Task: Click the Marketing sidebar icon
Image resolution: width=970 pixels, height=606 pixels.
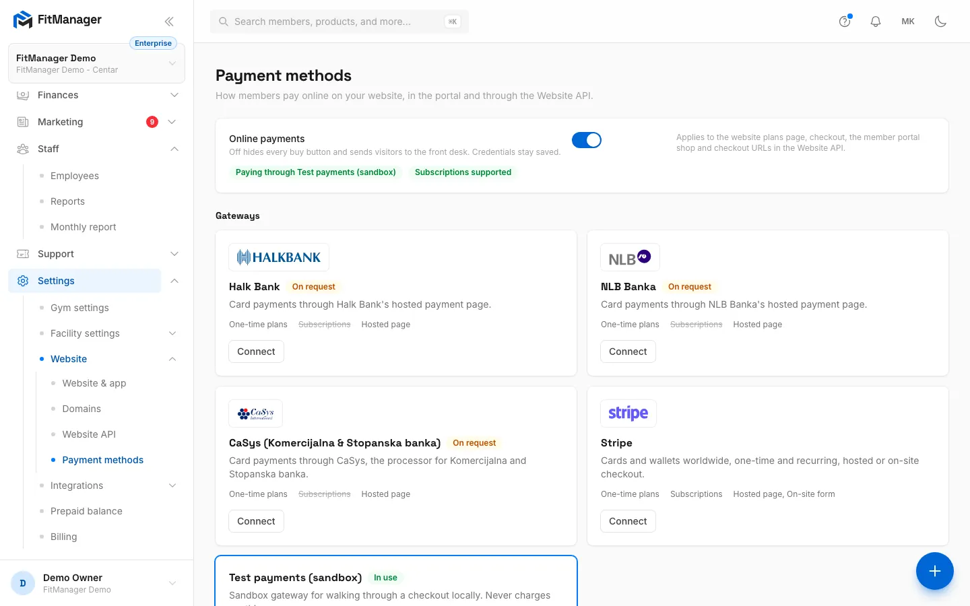Action: (23, 122)
